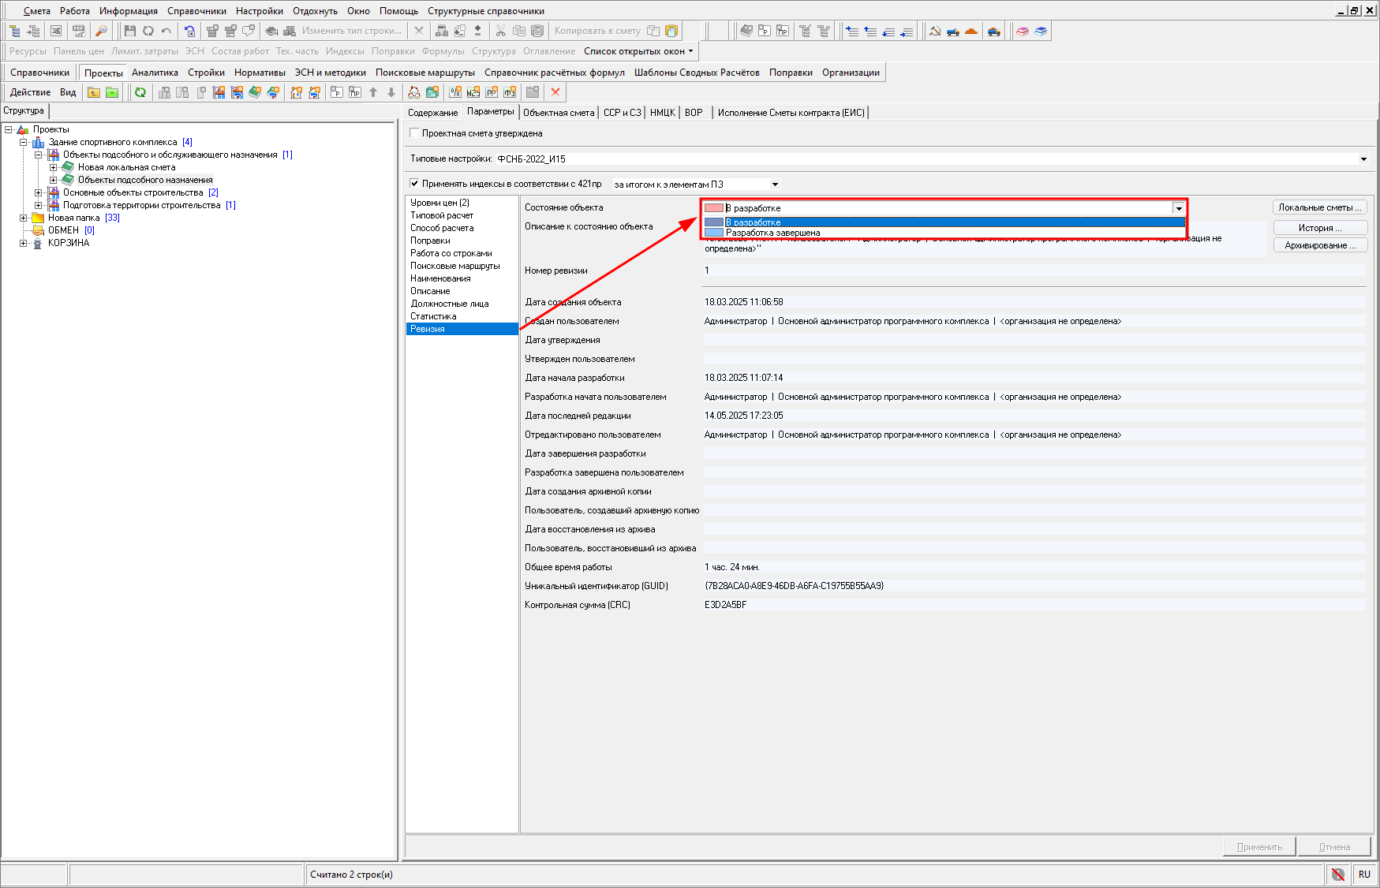
Task: Uncheck 'Применять индексы в соответствии с 421пр'
Action: tap(414, 184)
